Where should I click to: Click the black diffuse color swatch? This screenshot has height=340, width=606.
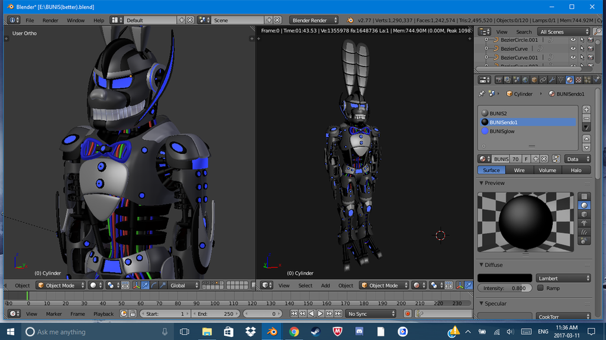(505, 278)
